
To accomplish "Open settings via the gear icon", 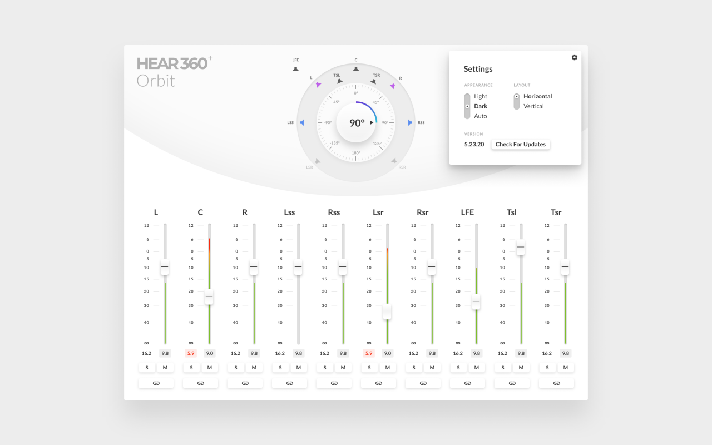I will click(x=574, y=57).
